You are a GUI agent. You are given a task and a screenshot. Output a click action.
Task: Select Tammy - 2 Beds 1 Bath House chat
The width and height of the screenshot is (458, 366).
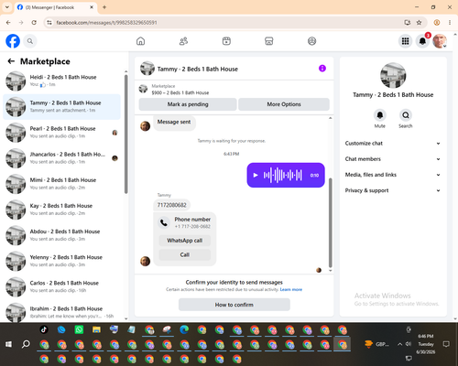click(61, 107)
